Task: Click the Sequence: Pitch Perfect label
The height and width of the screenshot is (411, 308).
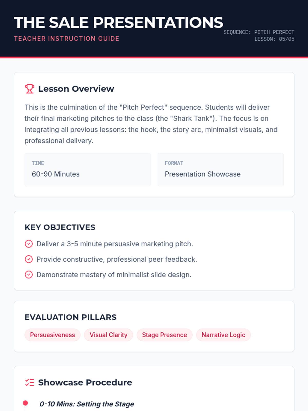Action: pos(259,32)
